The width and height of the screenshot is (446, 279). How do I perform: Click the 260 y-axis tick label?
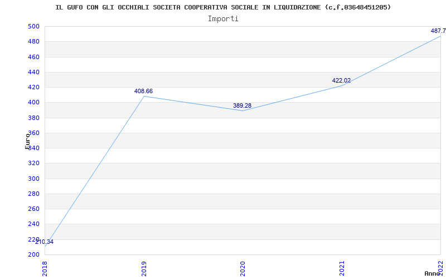(33, 209)
